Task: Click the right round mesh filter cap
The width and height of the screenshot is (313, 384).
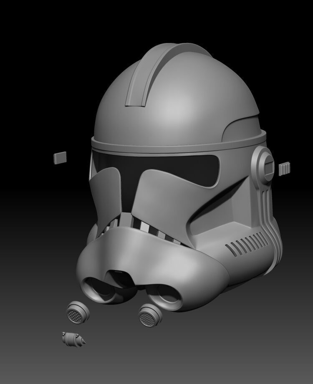Action: coord(150,316)
